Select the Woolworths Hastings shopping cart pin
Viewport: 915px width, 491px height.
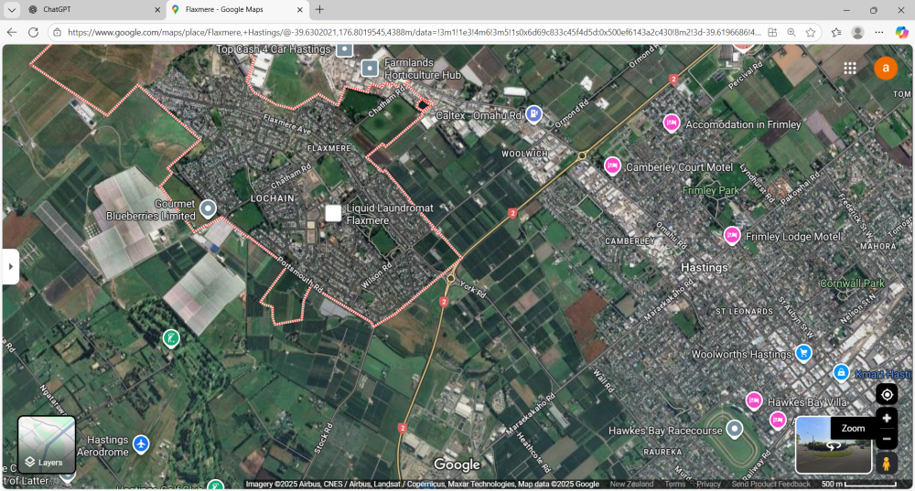point(803,353)
